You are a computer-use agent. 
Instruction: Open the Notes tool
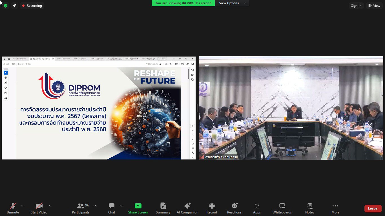coord(309,208)
